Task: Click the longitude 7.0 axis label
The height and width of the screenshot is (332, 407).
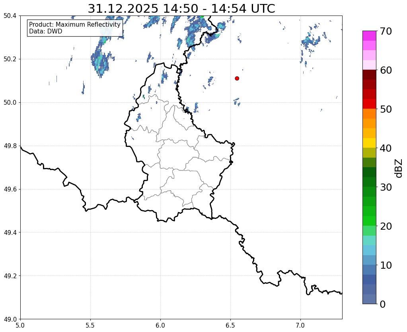Action: [x=301, y=325]
